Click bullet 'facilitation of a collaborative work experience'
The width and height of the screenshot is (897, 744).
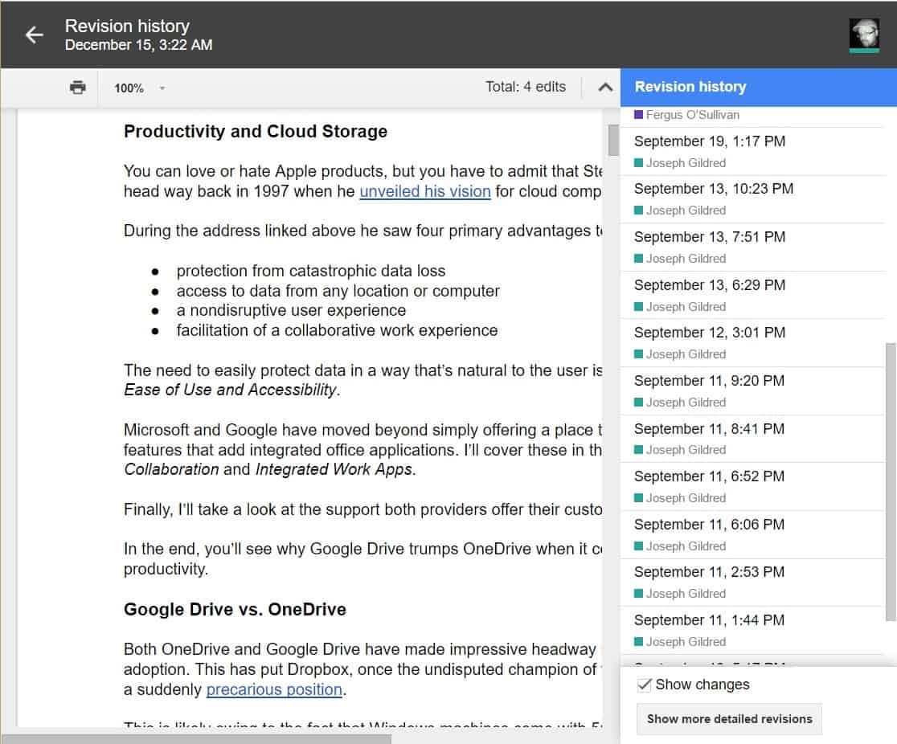(337, 330)
